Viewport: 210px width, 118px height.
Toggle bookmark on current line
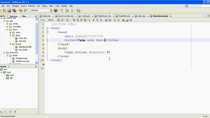[101, 20]
